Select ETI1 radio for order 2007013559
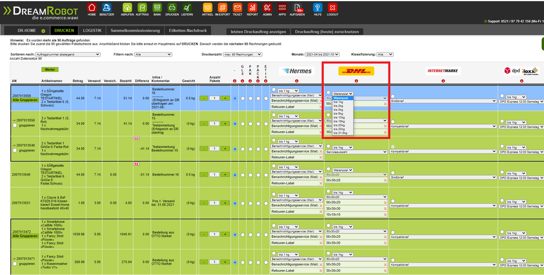 tap(265, 98)
